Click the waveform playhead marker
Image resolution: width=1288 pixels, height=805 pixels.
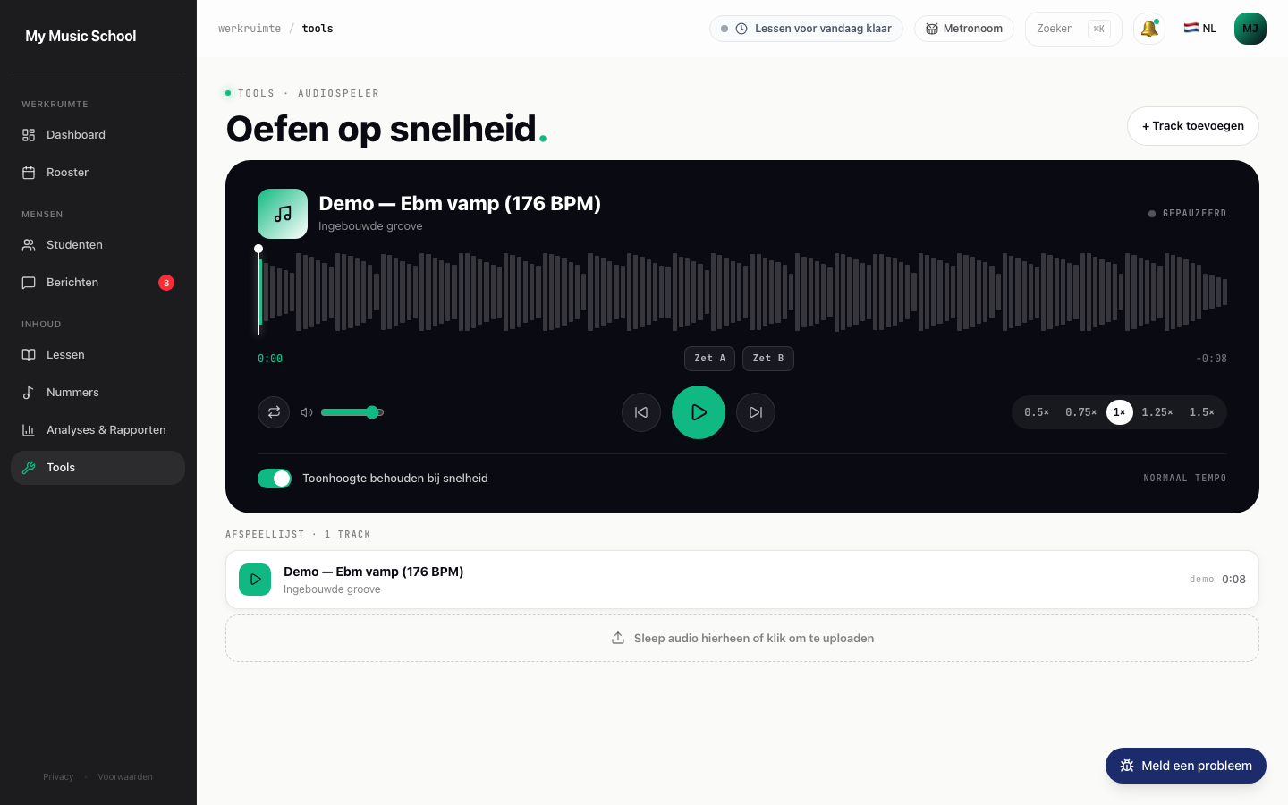[x=258, y=250]
